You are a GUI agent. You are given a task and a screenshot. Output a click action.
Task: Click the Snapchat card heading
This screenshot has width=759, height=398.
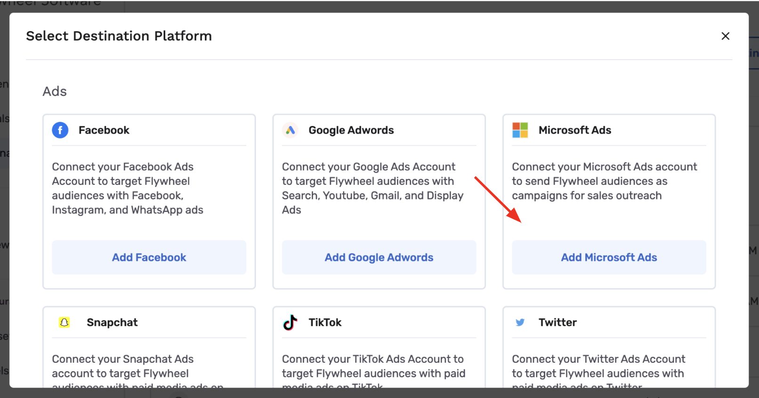(x=112, y=322)
